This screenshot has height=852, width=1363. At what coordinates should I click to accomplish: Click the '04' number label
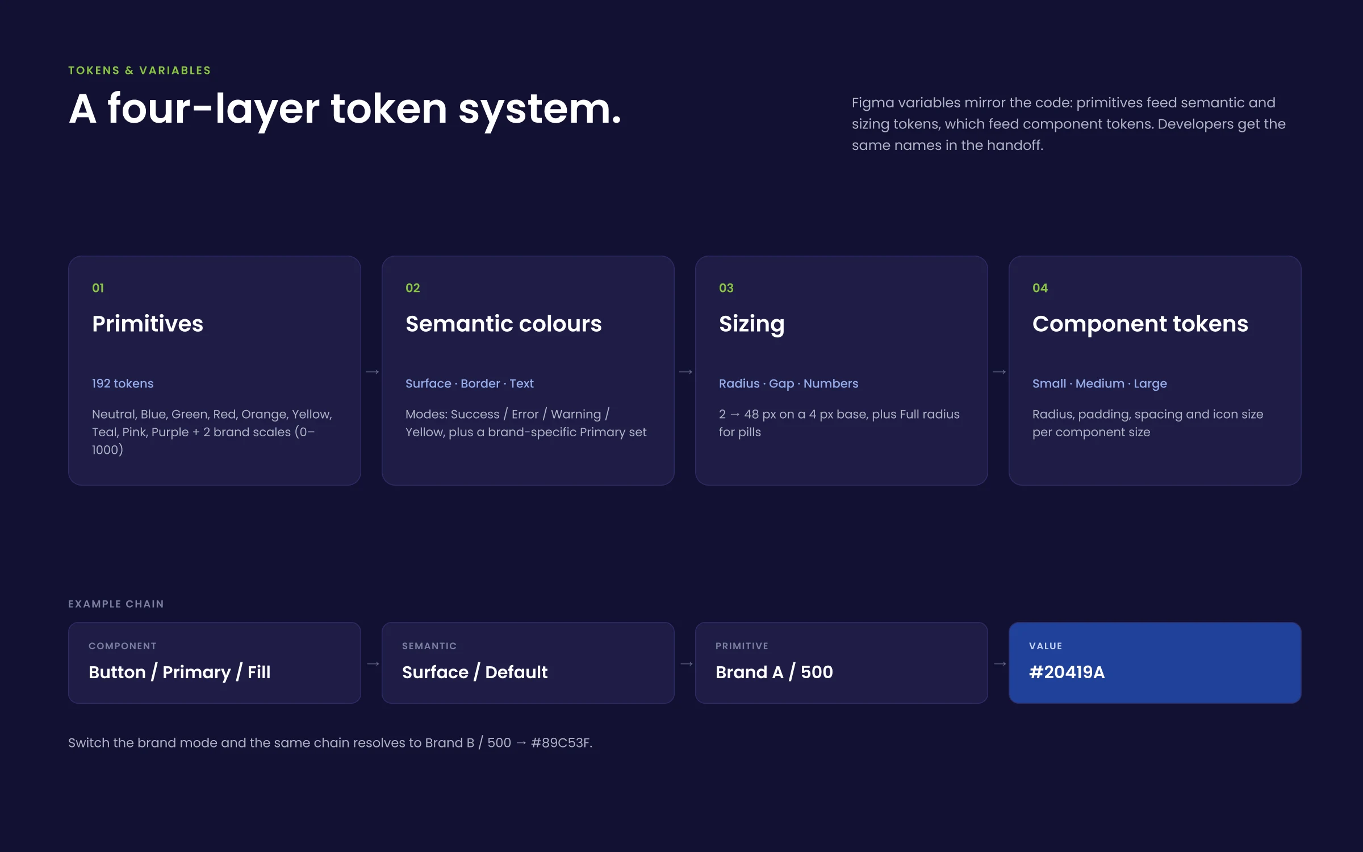pyautogui.click(x=1040, y=288)
